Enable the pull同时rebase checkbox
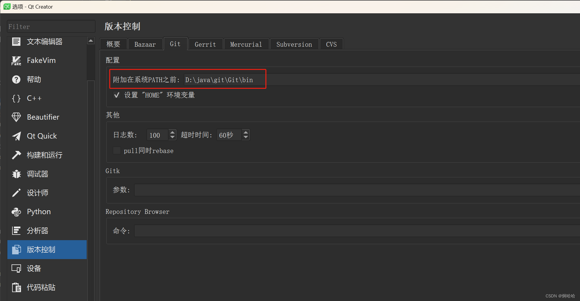 117,151
